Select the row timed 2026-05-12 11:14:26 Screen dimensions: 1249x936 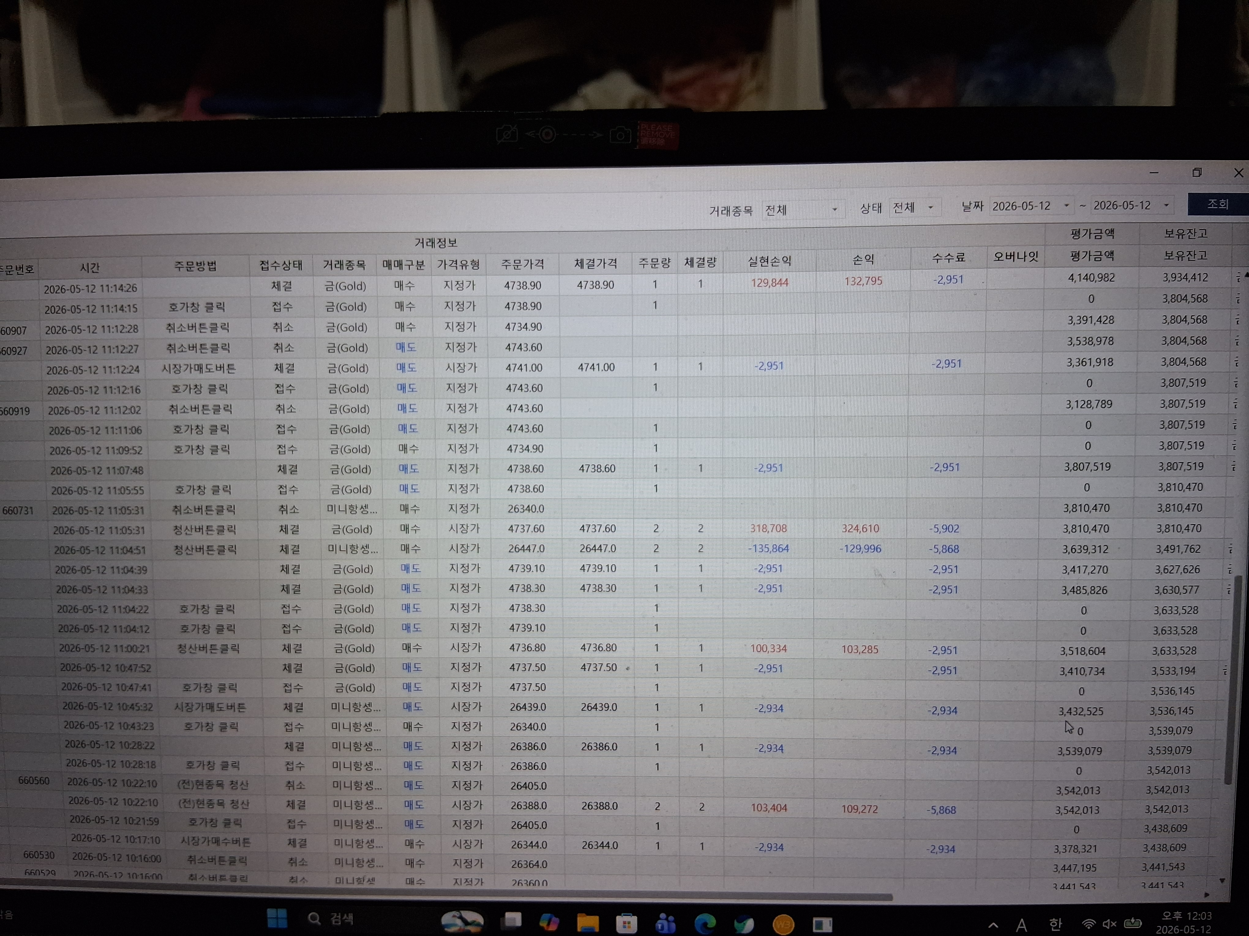615,284
